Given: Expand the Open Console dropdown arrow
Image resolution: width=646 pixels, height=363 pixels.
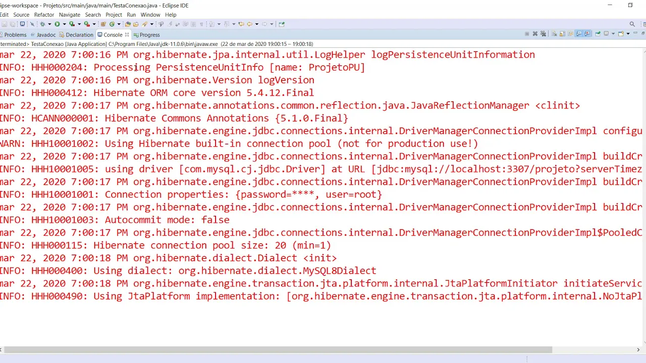Looking at the screenshot, I should coord(628,34).
